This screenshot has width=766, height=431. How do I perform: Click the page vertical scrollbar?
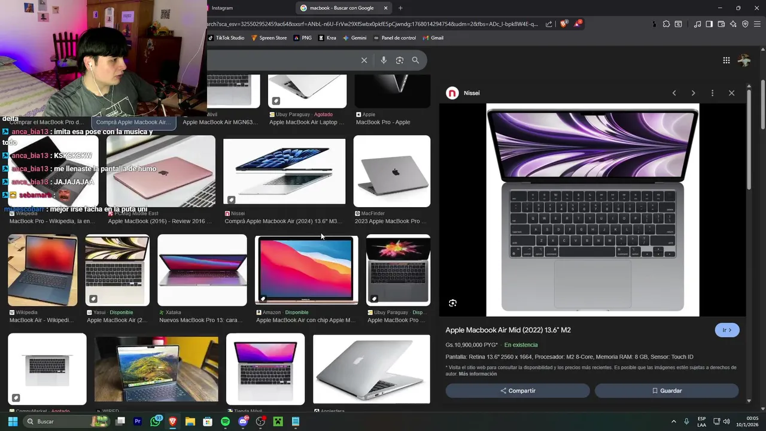coord(762,105)
